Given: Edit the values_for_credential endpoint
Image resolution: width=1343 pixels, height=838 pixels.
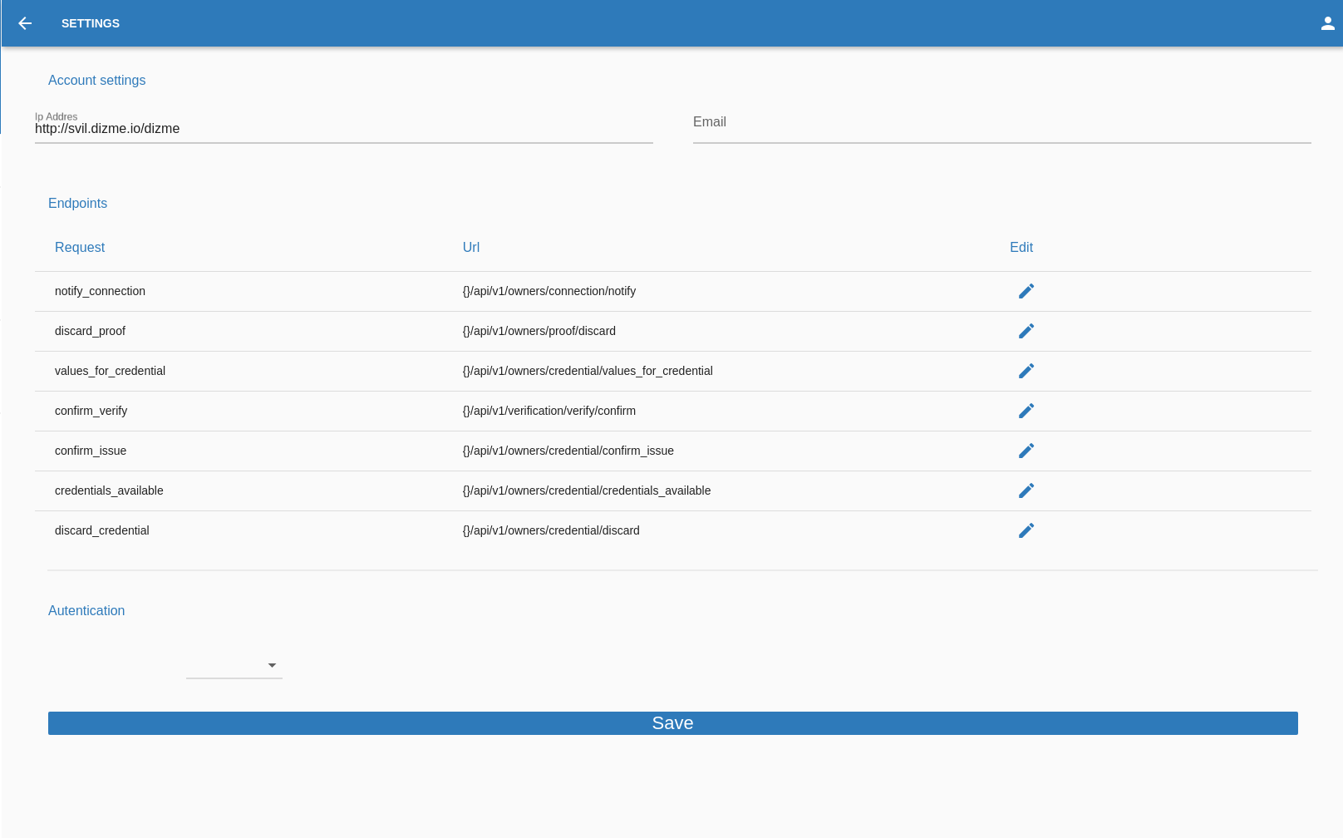Looking at the screenshot, I should click(1026, 371).
